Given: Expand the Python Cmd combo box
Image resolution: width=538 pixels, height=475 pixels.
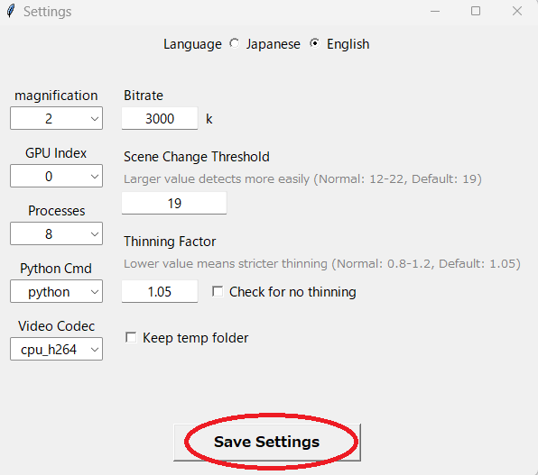Looking at the screenshot, I should [x=56, y=291].
